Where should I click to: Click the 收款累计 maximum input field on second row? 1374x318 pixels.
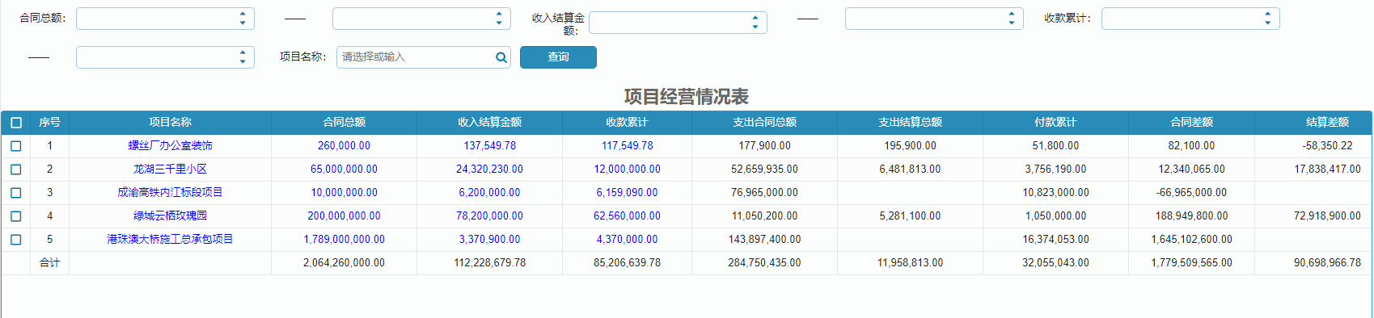click(x=165, y=57)
